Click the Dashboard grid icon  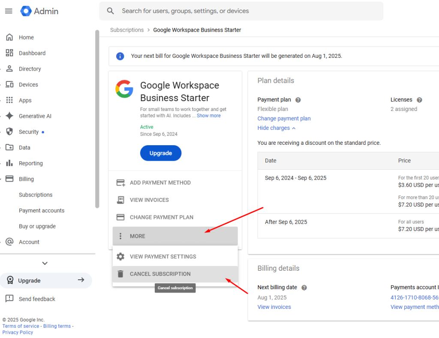(x=9, y=53)
